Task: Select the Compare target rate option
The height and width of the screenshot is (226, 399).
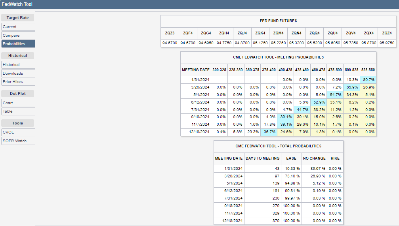Action: tap(18, 35)
